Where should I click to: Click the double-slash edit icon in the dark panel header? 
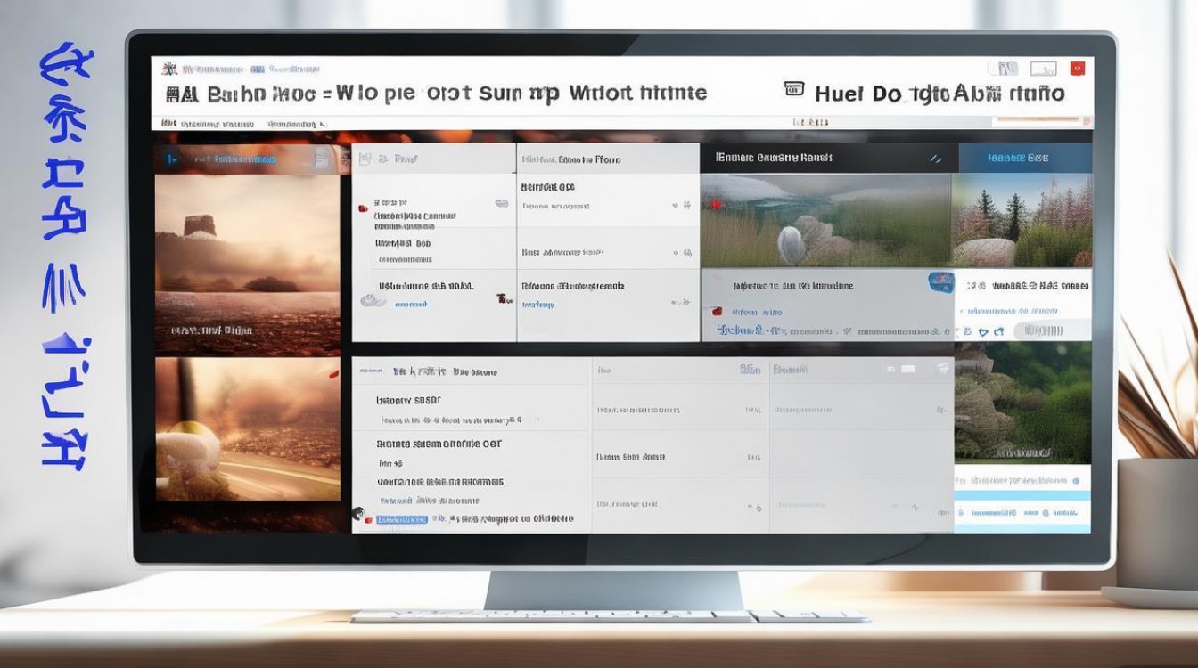(935, 159)
